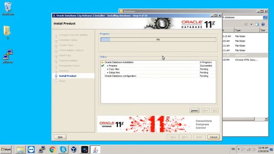Select the Java installer taskbar icon

coord(95,150)
